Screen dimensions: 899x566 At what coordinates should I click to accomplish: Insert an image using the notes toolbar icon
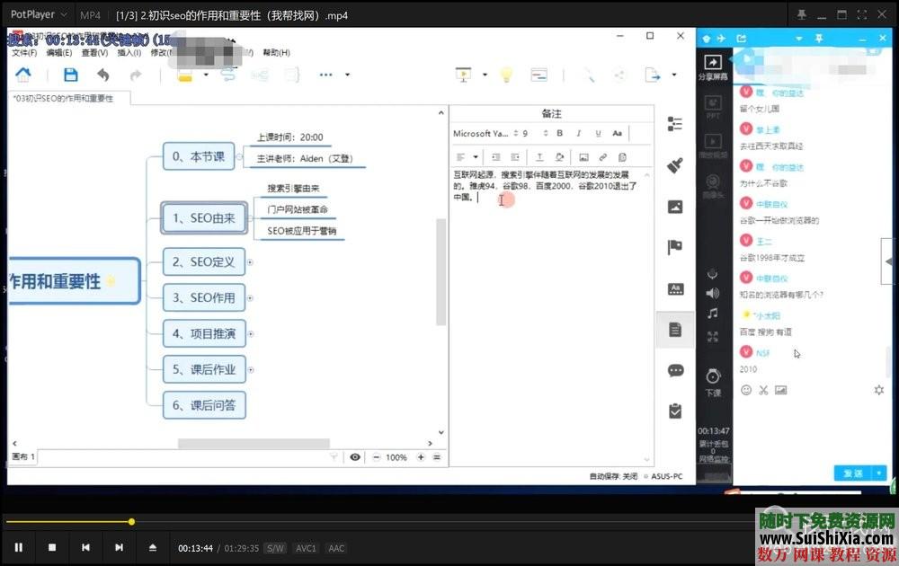584,158
